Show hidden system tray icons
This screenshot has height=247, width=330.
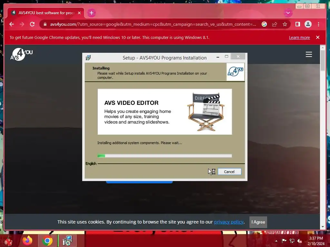tap(276, 241)
